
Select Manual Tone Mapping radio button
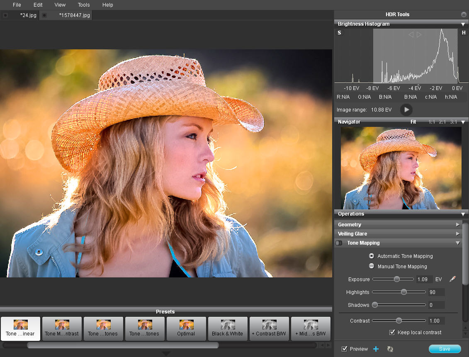pos(372,266)
